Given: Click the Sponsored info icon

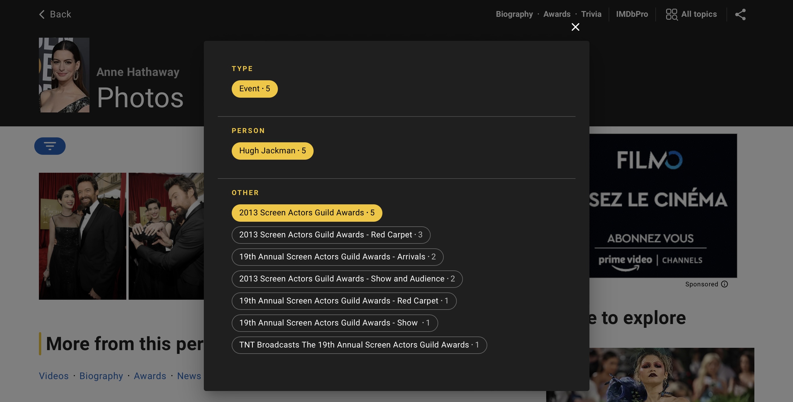Looking at the screenshot, I should (x=725, y=284).
